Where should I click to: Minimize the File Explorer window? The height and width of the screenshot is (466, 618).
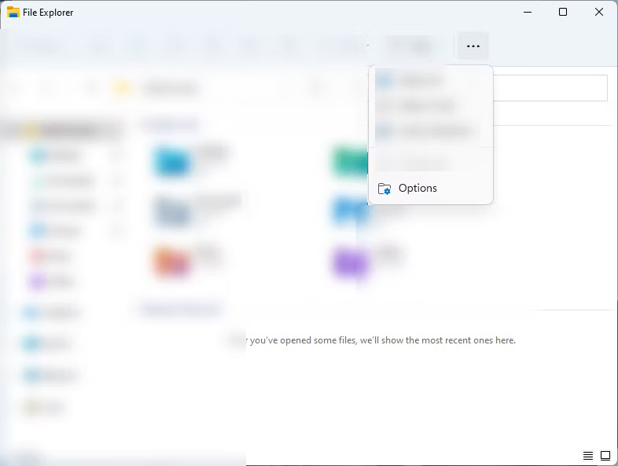pos(528,13)
